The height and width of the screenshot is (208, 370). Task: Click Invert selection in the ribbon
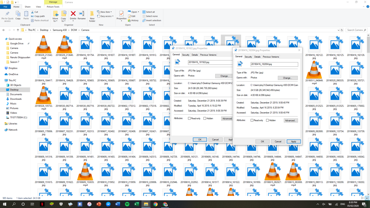click(151, 20)
